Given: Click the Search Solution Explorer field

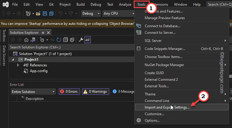Looking at the screenshot, I should 71,47.
